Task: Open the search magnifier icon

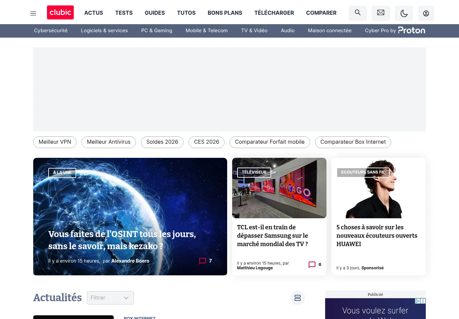Action: [358, 13]
